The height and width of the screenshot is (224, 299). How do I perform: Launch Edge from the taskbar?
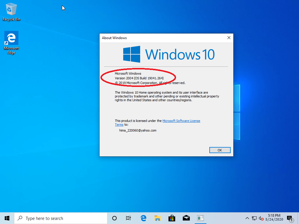click(x=143, y=218)
